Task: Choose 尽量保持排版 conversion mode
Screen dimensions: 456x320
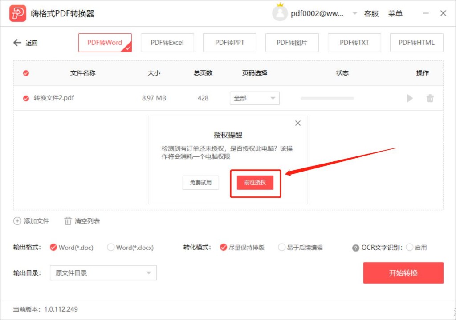Action: [224, 247]
